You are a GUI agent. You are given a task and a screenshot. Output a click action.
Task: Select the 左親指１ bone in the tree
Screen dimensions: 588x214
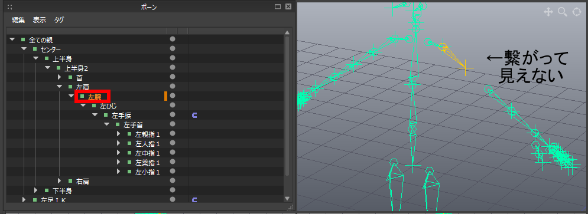148,134
